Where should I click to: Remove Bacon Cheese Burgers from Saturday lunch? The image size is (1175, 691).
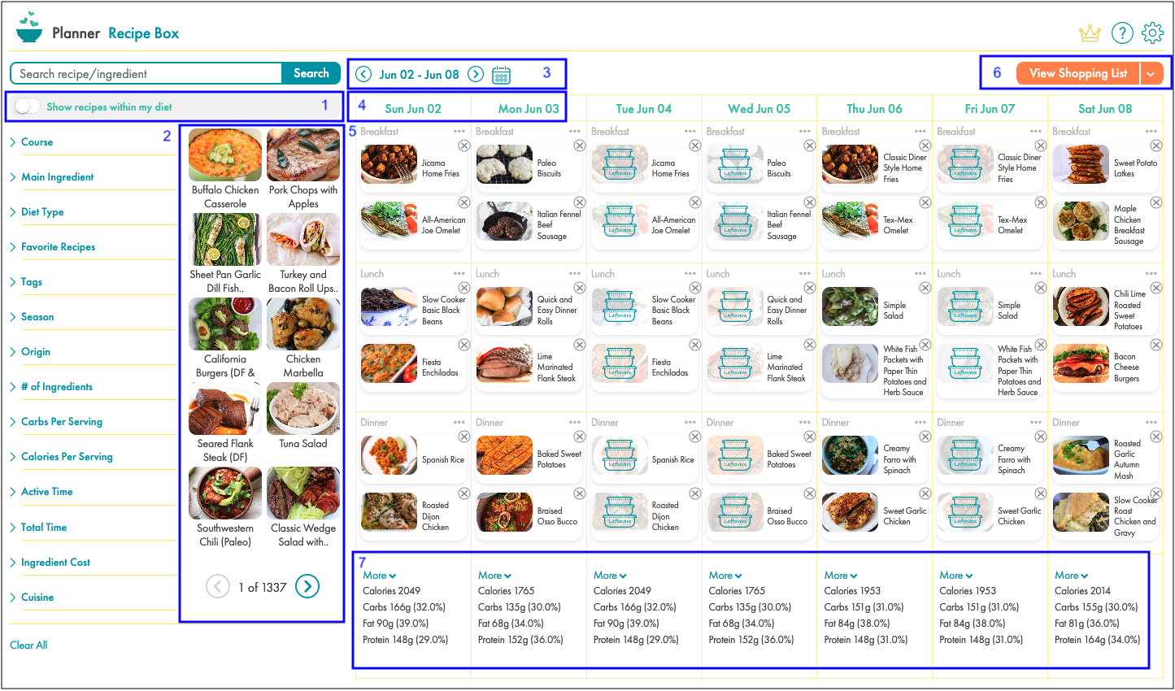point(1155,345)
